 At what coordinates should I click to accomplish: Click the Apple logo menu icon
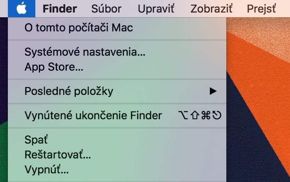pos(22,9)
